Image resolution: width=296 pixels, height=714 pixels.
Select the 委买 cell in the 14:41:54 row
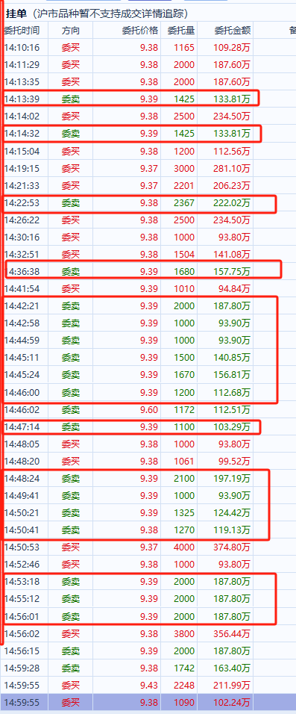pyautogui.click(x=71, y=289)
